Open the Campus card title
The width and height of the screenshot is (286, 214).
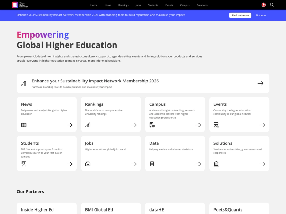(x=157, y=104)
